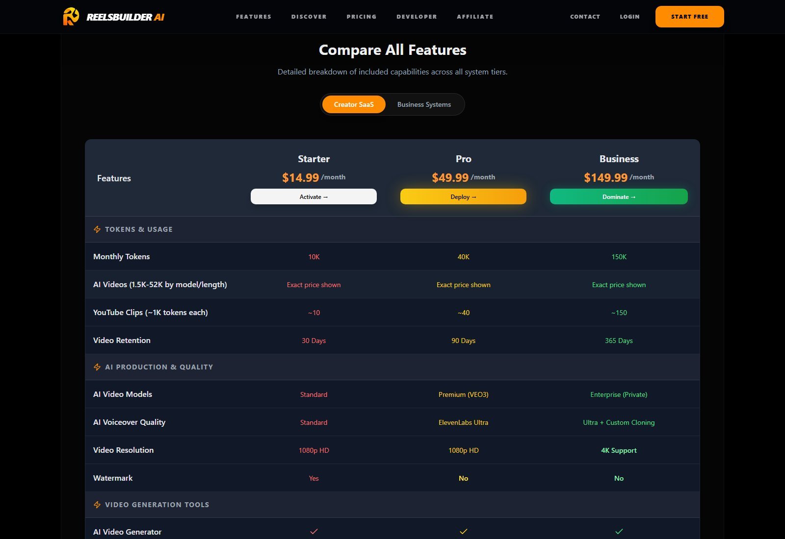Click the Starter checkmark for AI Video Generator

click(314, 532)
